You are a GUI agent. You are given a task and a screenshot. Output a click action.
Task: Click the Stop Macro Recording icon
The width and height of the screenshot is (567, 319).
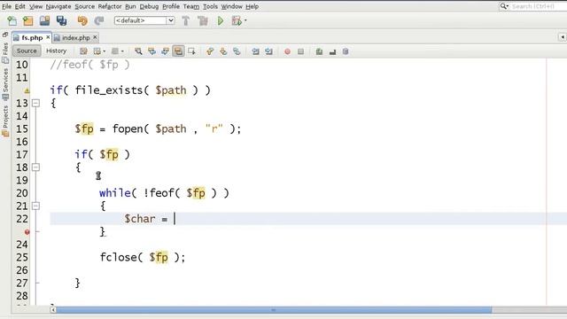300,51
